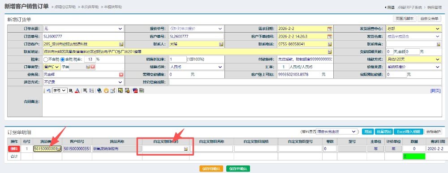The width and height of the screenshot is (448, 173).
Task: Click the Excel导入明细 button
Action: pos(408,132)
